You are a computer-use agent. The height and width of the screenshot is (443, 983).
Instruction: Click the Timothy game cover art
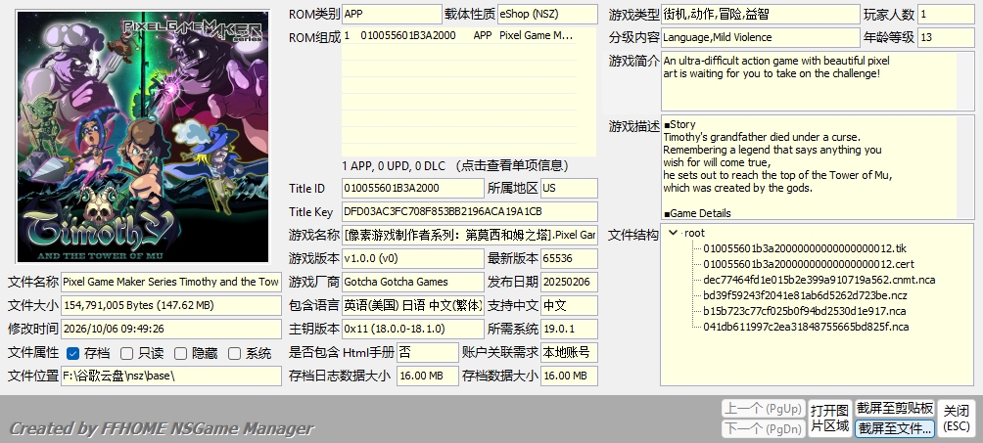[x=143, y=137]
